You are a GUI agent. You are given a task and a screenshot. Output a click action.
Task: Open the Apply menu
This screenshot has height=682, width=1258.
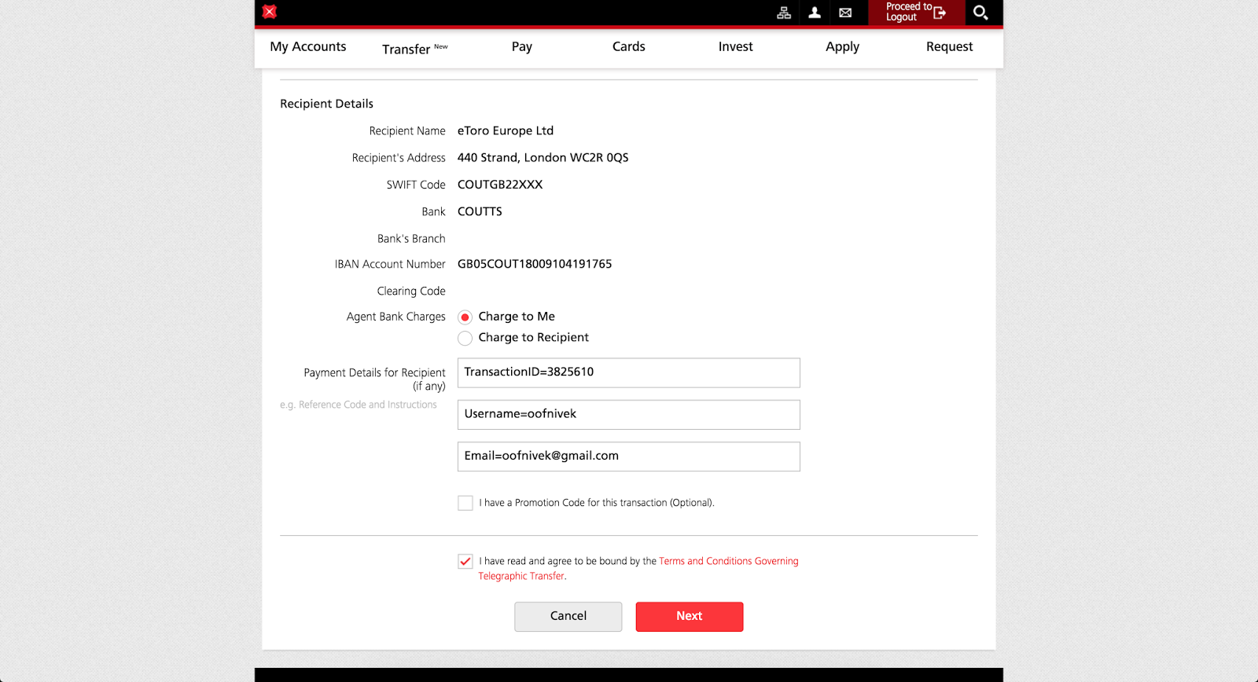(843, 47)
